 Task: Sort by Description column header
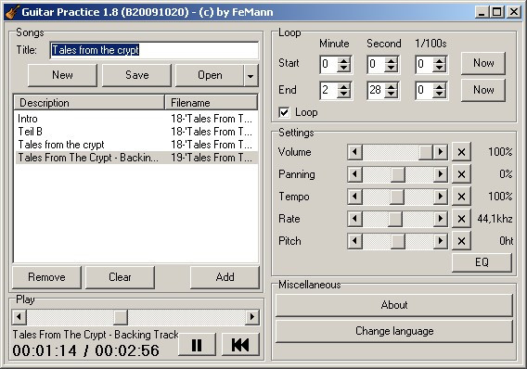(x=89, y=103)
